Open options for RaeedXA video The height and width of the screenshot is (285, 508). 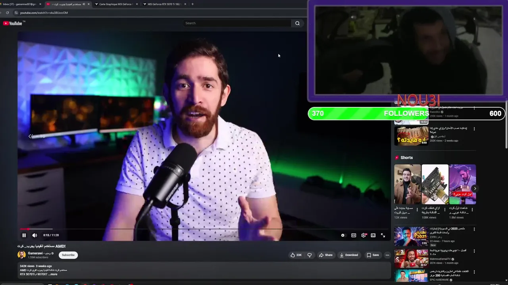coord(474,108)
